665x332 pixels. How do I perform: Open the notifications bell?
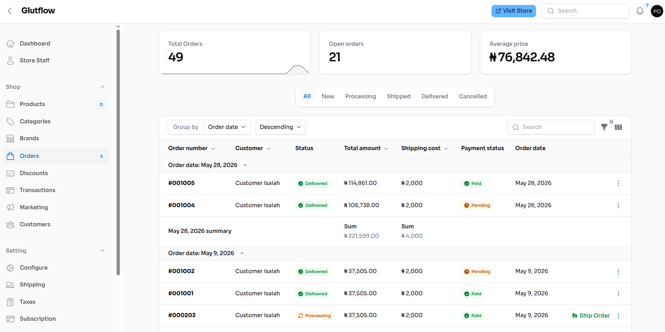(x=640, y=11)
